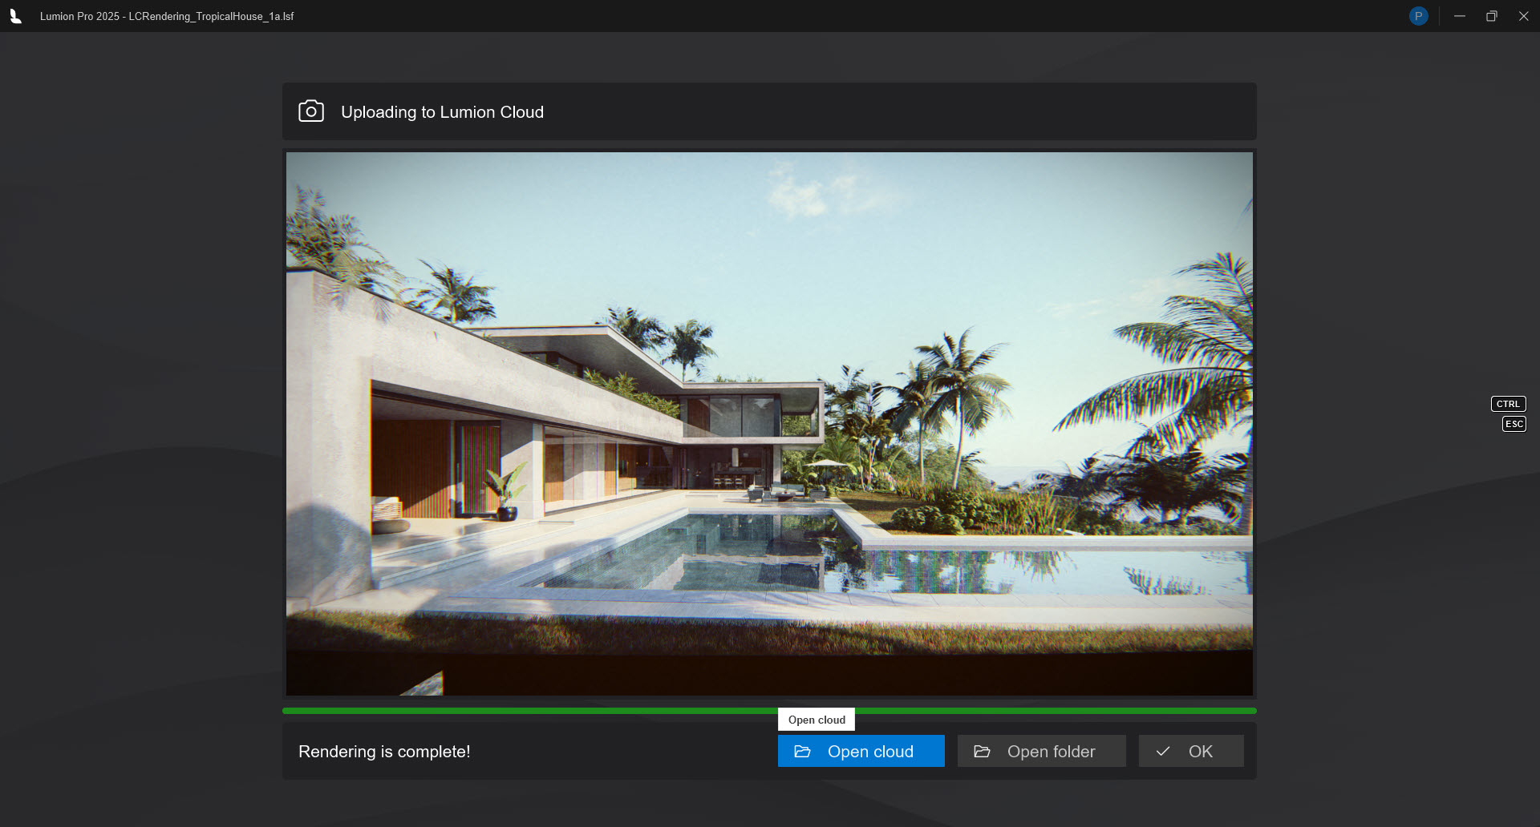Click the ESC key hint badge
Viewport: 1540px width, 827px height.
pyautogui.click(x=1514, y=424)
